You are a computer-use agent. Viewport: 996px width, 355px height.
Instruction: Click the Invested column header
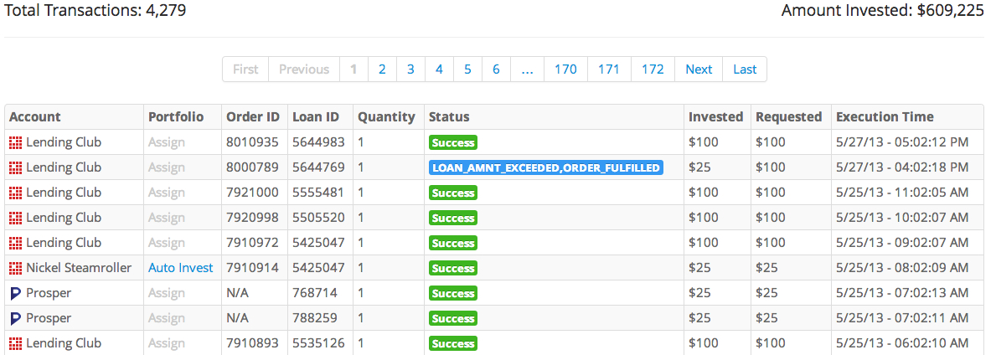pyautogui.click(x=716, y=117)
